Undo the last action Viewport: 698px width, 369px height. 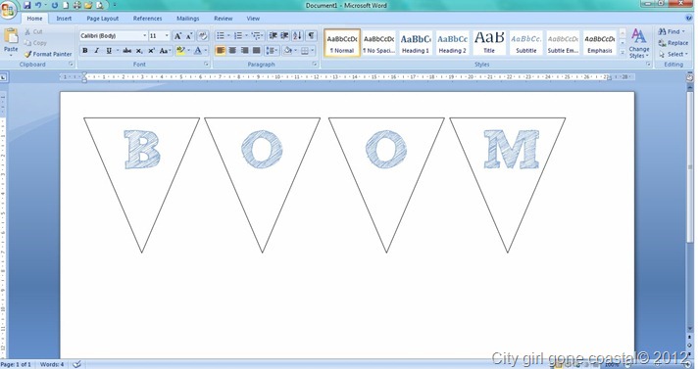[38, 5]
